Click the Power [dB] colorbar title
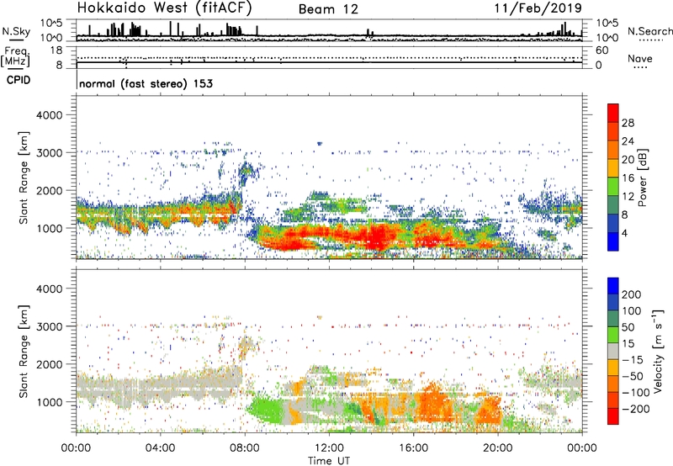This screenshot has width=673, height=466. click(x=643, y=177)
